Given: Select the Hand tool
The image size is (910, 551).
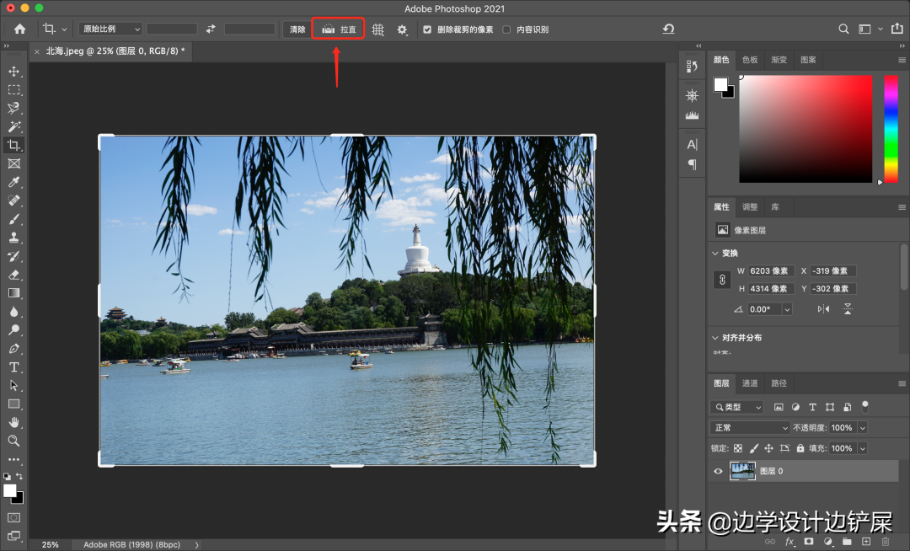Looking at the screenshot, I should 14,422.
